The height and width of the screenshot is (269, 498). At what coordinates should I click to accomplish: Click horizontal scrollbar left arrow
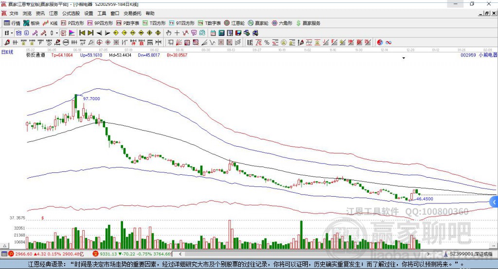pyautogui.click(x=180, y=254)
